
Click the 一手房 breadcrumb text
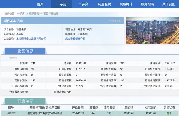coord(21,14)
